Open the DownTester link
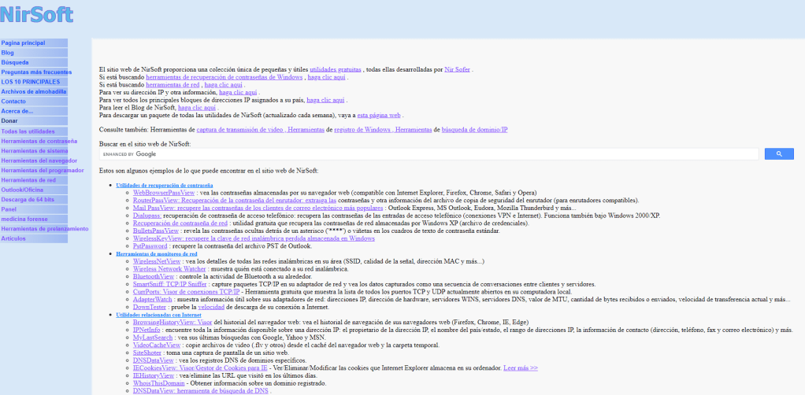The image size is (805, 395). point(150,307)
